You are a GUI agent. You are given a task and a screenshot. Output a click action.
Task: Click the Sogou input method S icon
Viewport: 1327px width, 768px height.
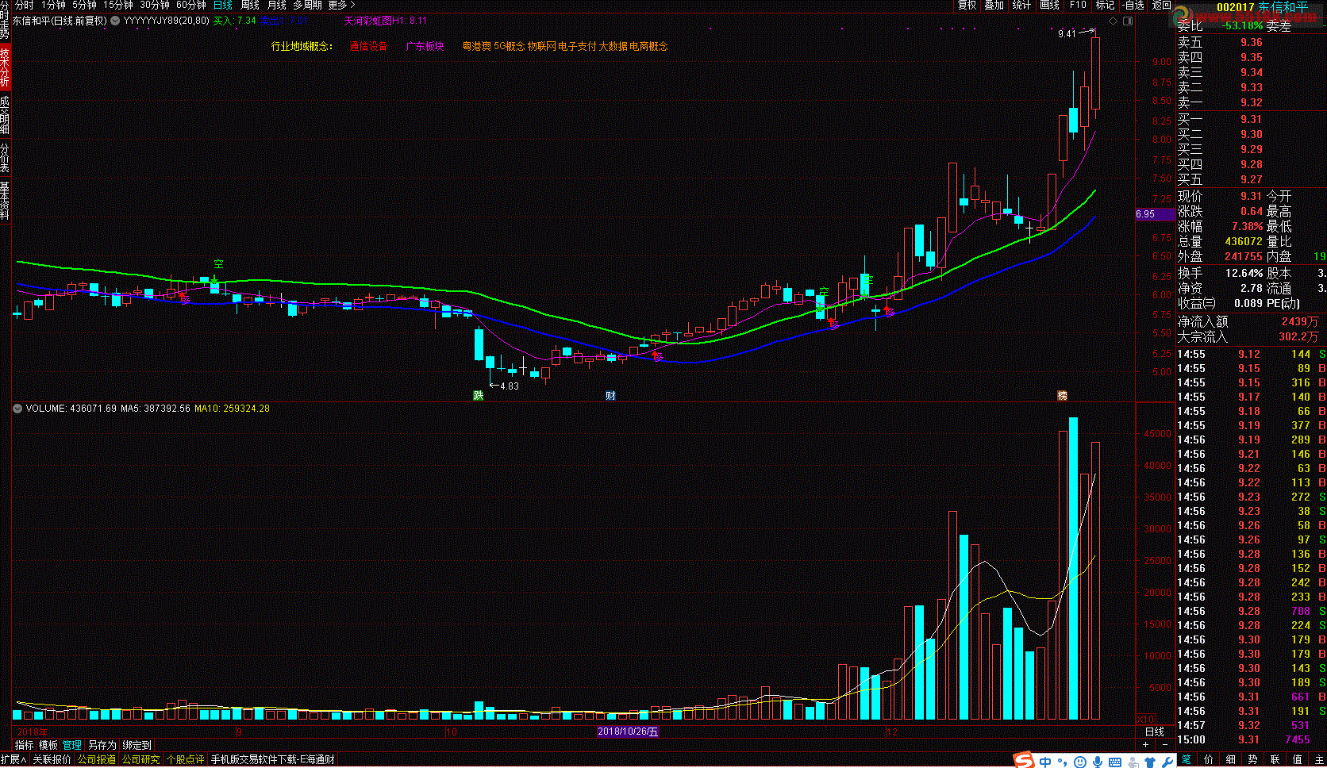click(x=1024, y=761)
